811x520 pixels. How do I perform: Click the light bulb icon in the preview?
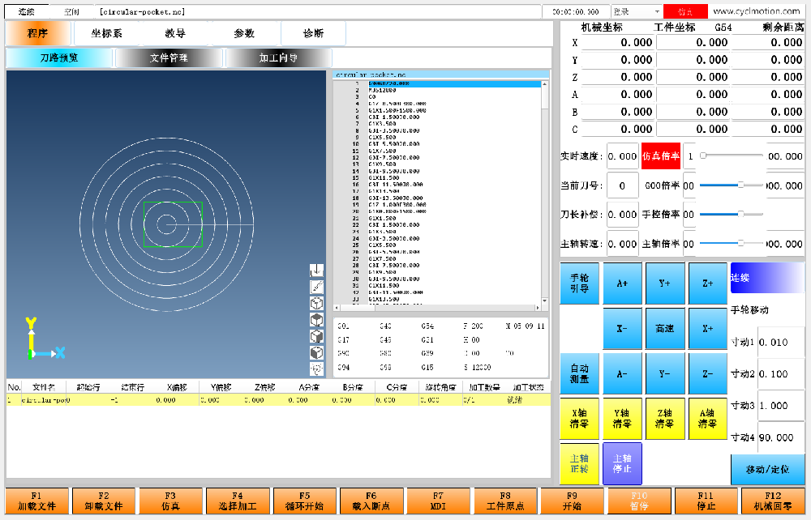pos(316,369)
